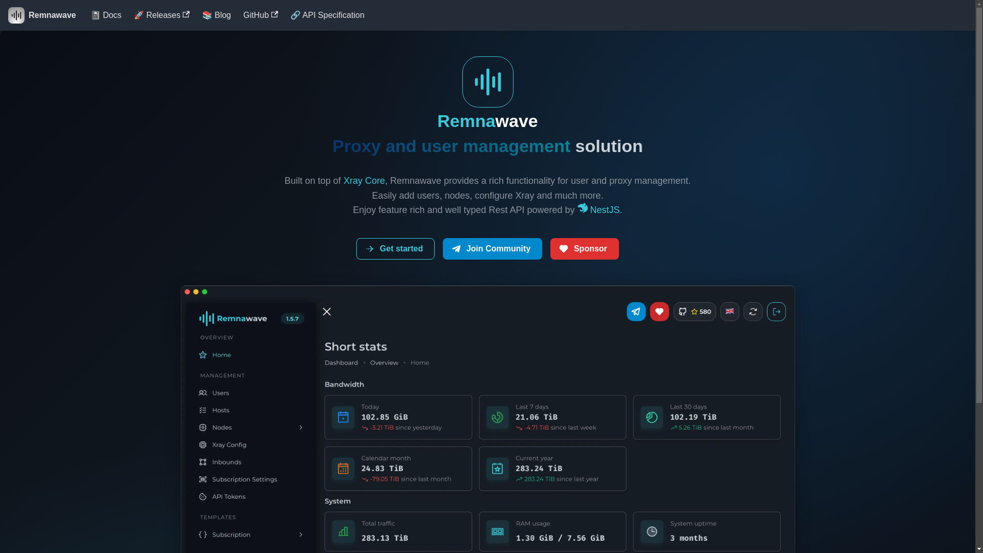This screenshot has width=983, height=553.
Task: Click the 283.24 TiB Current year value
Action: pos(539,469)
